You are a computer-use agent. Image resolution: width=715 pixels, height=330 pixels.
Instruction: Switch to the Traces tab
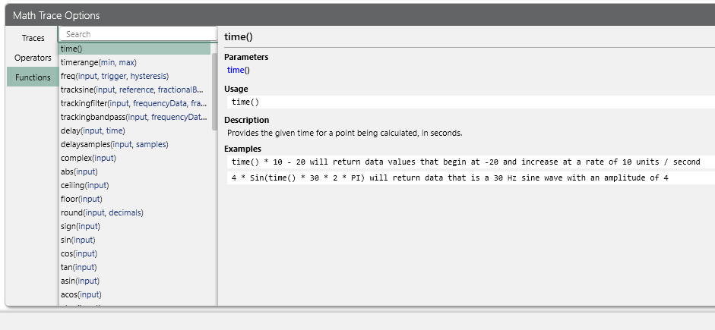coord(33,38)
